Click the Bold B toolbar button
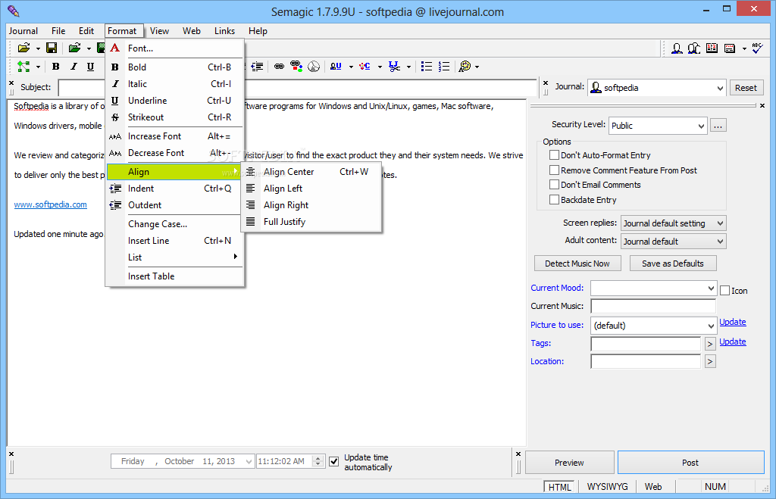 pyautogui.click(x=56, y=67)
